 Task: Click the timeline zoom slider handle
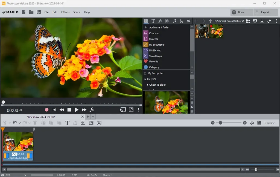[221, 123]
